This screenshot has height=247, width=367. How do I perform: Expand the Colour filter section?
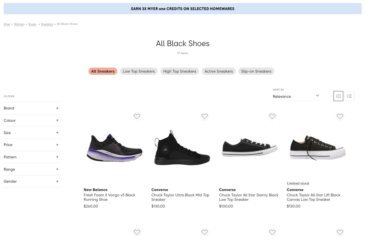pos(32,120)
